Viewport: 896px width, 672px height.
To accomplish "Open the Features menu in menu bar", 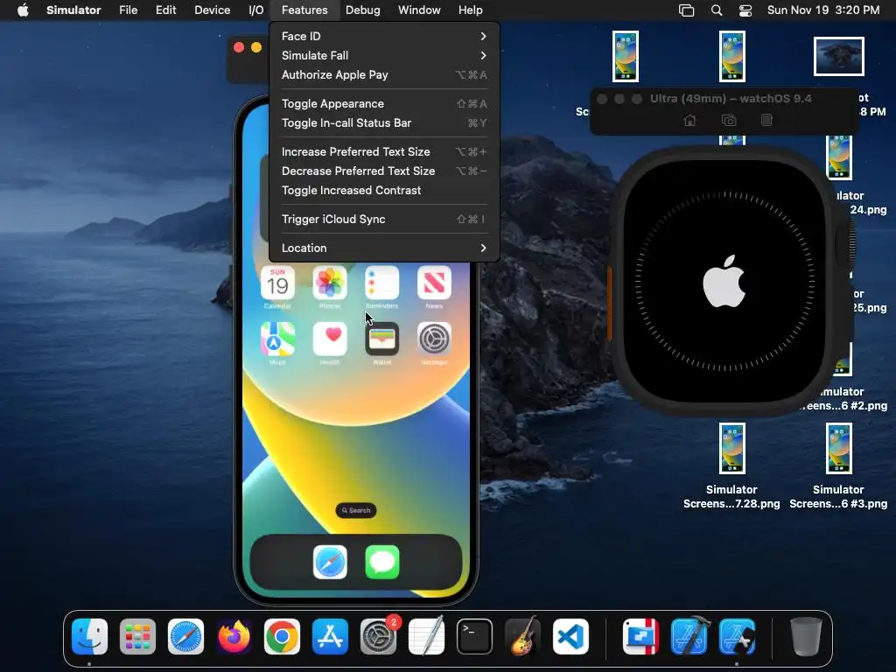I will coord(304,10).
